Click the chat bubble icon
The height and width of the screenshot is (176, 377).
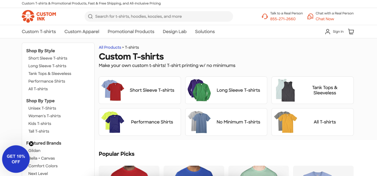[x=310, y=17]
